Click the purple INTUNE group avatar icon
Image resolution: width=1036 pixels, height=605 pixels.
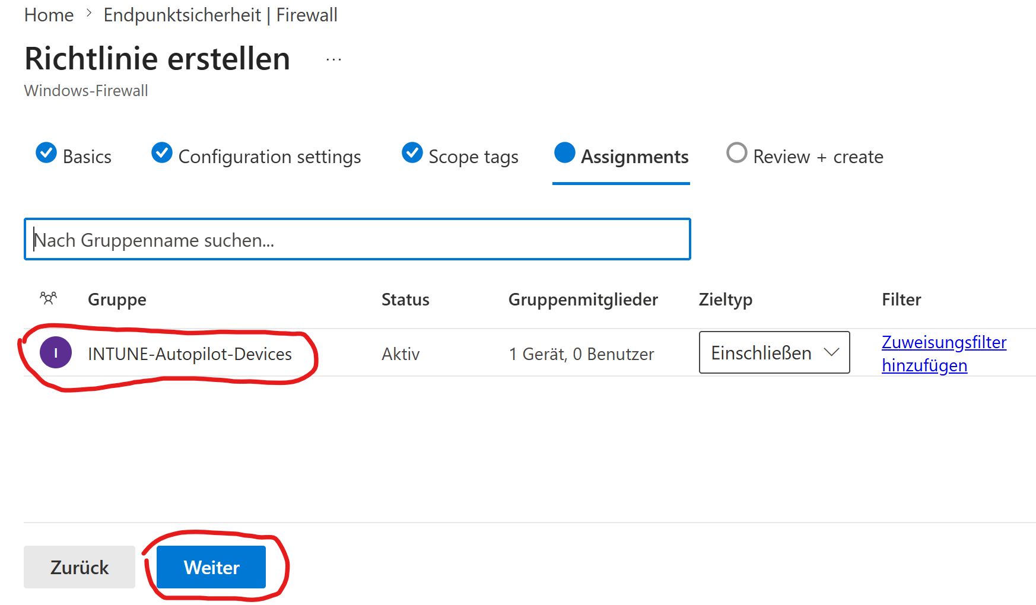56,353
